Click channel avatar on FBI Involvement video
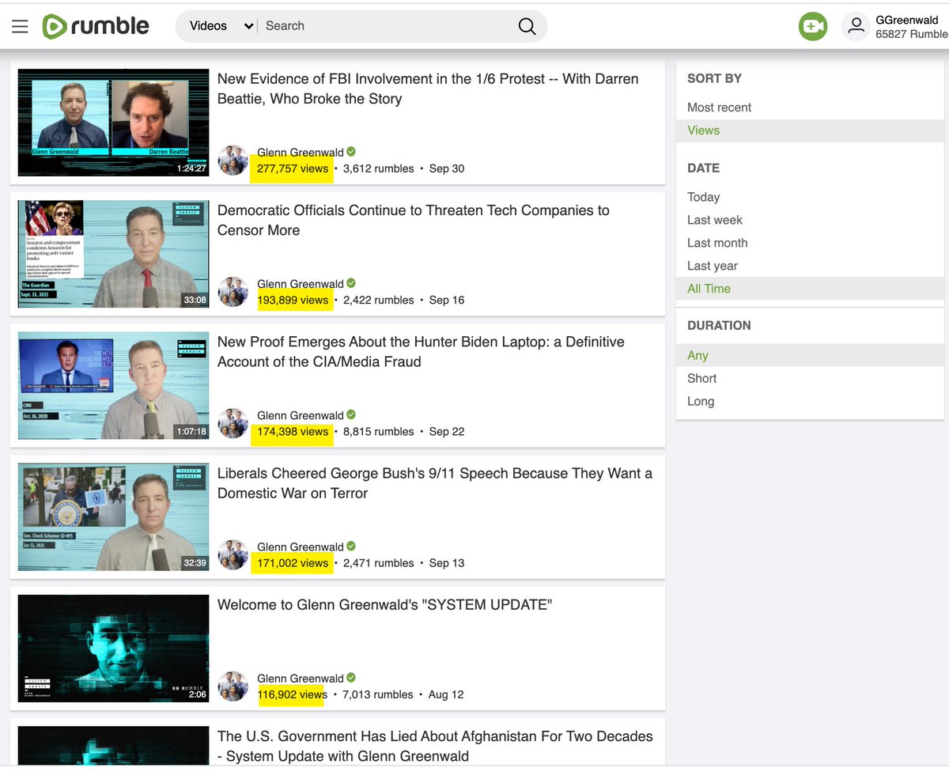 point(233,161)
